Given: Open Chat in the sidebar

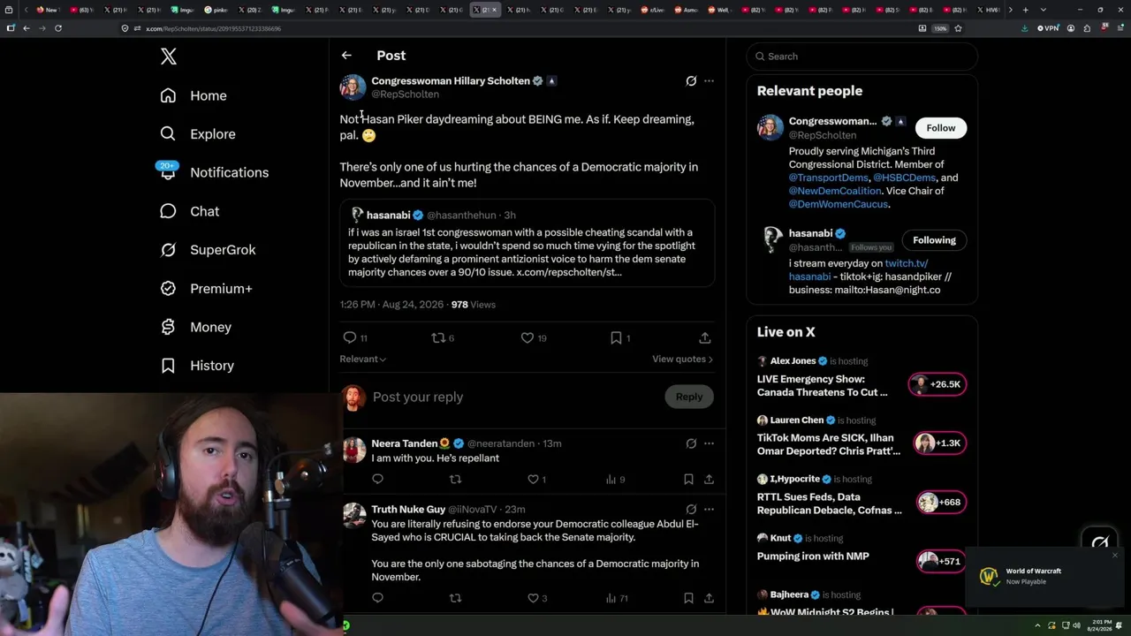Looking at the screenshot, I should tap(190, 211).
